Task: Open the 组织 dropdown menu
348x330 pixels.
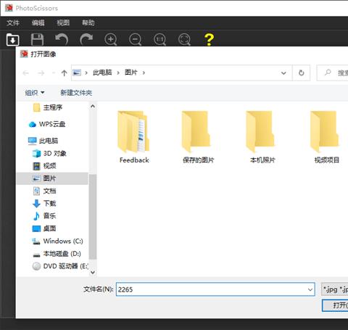Action: click(x=35, y=93)
